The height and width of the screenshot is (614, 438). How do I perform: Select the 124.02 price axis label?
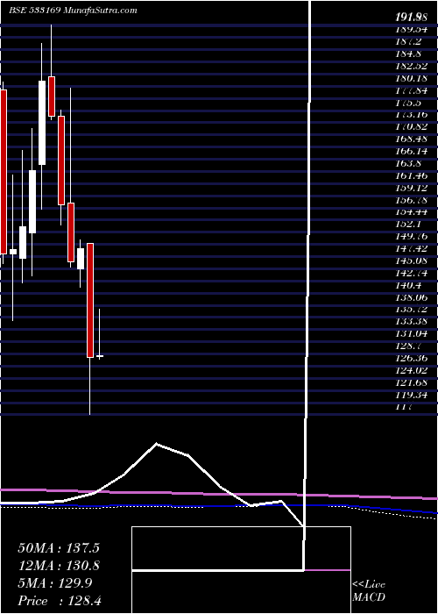[x=411, y=370]
